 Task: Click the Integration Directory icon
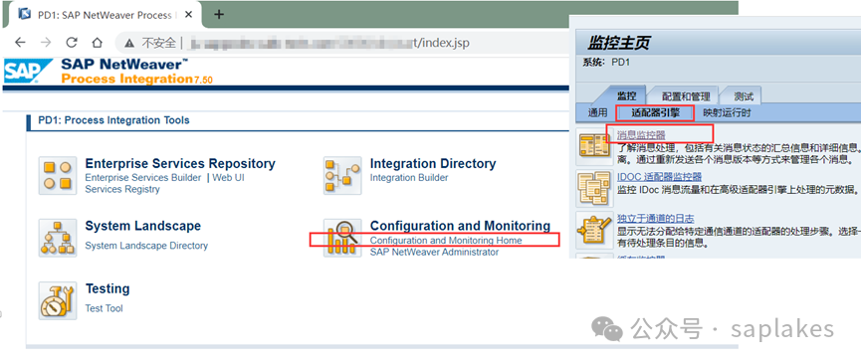pos(342,175)
